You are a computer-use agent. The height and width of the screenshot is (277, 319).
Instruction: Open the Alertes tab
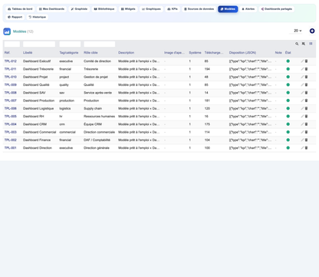[248, 9]
